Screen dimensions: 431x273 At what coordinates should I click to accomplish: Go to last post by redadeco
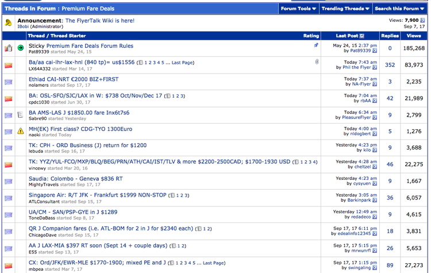click(x=375, y=217)
